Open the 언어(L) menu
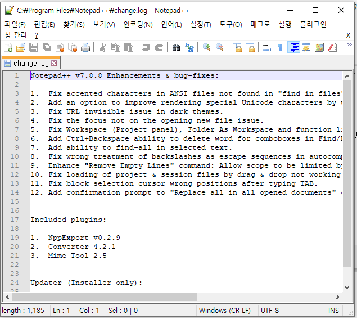357x318 pixels. point(171,24)
